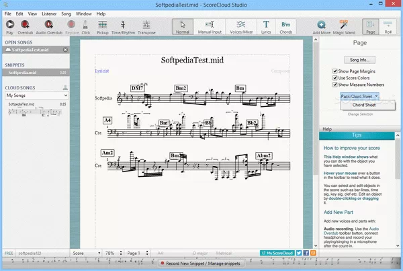
Task: Open the Listener menu
Action: [x=50, y=13]
